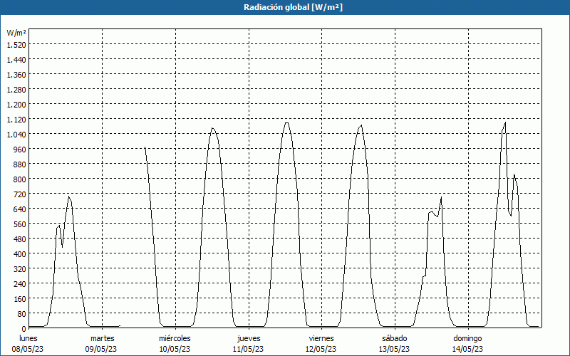Select the 240 y-axis value
The width and height of the screenshot is (570, 356).
click(20, 283)
